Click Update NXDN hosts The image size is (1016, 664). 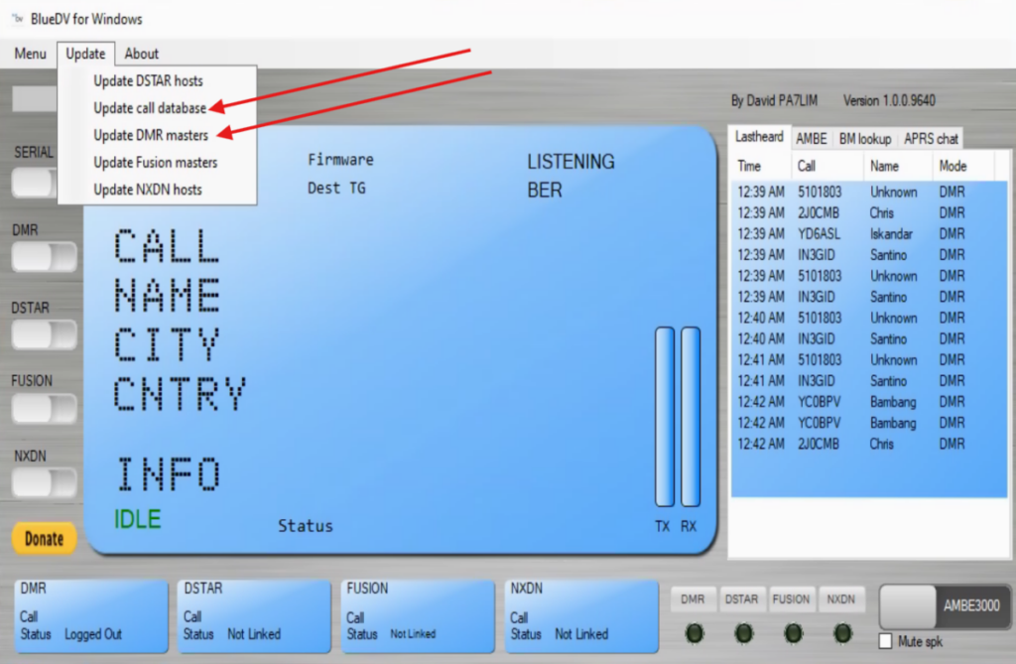pos(148,189)
